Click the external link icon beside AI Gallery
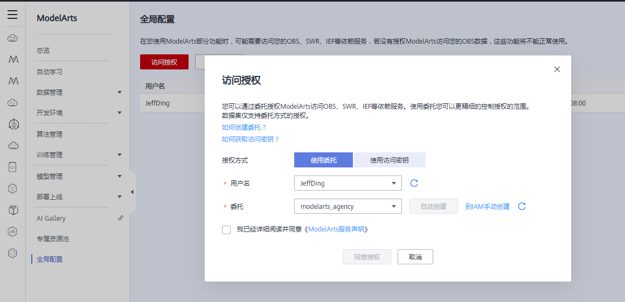Viewport: 625px width, 302px height. (x=121, y=218)
